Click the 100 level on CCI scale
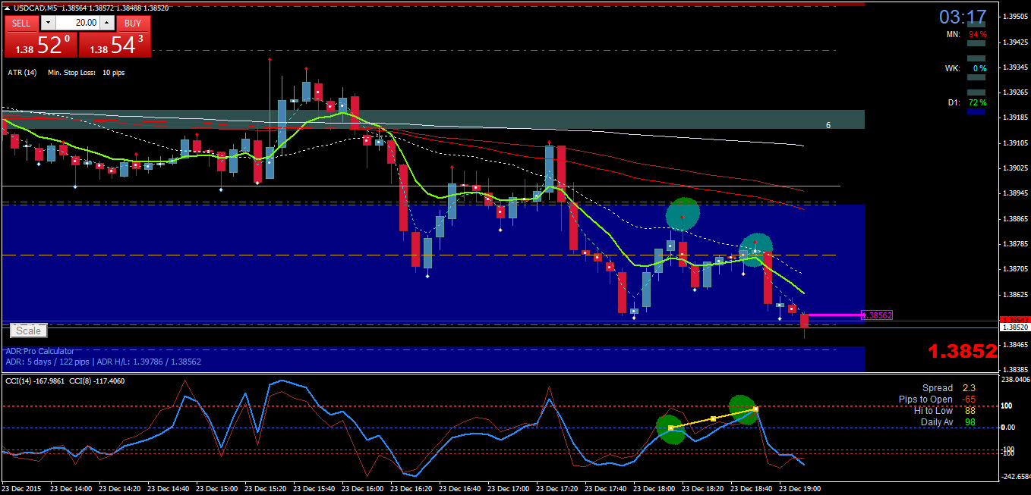1031x495 pixels. [x=1008, y=406]
